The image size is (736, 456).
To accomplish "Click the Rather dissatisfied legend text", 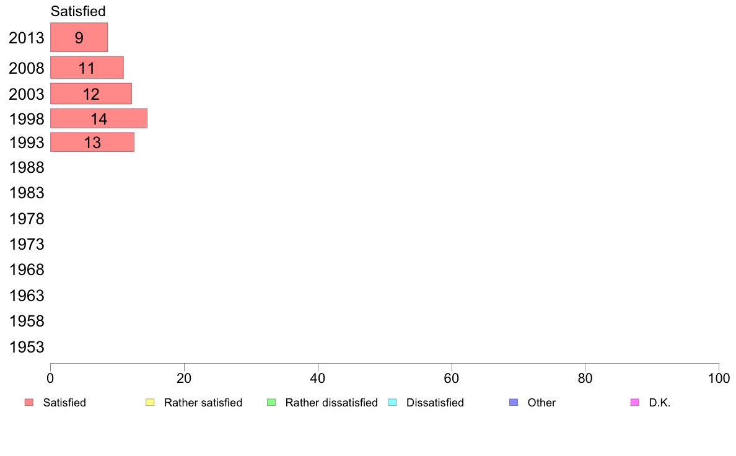I will (331, 403).
